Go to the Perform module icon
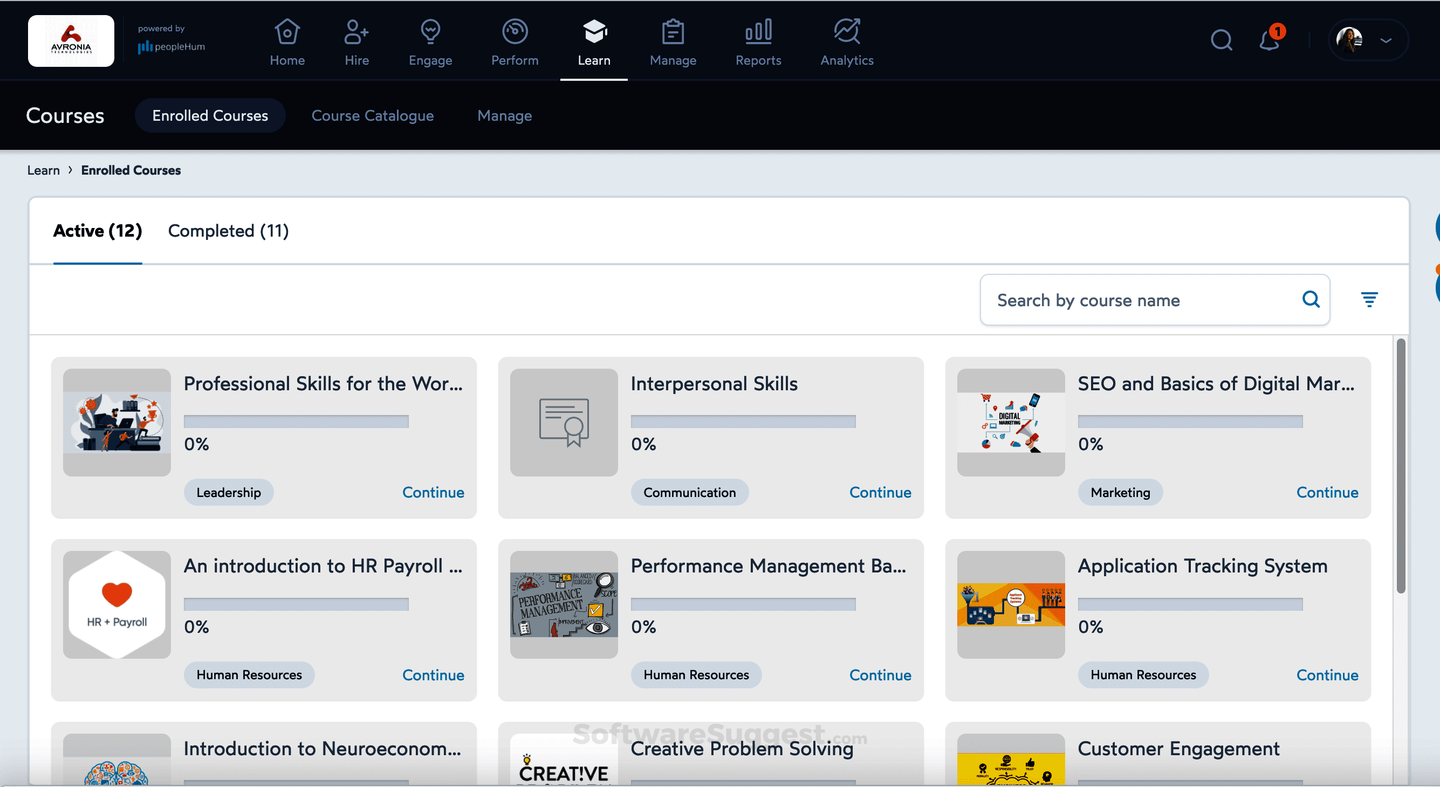 coord(515,32)
